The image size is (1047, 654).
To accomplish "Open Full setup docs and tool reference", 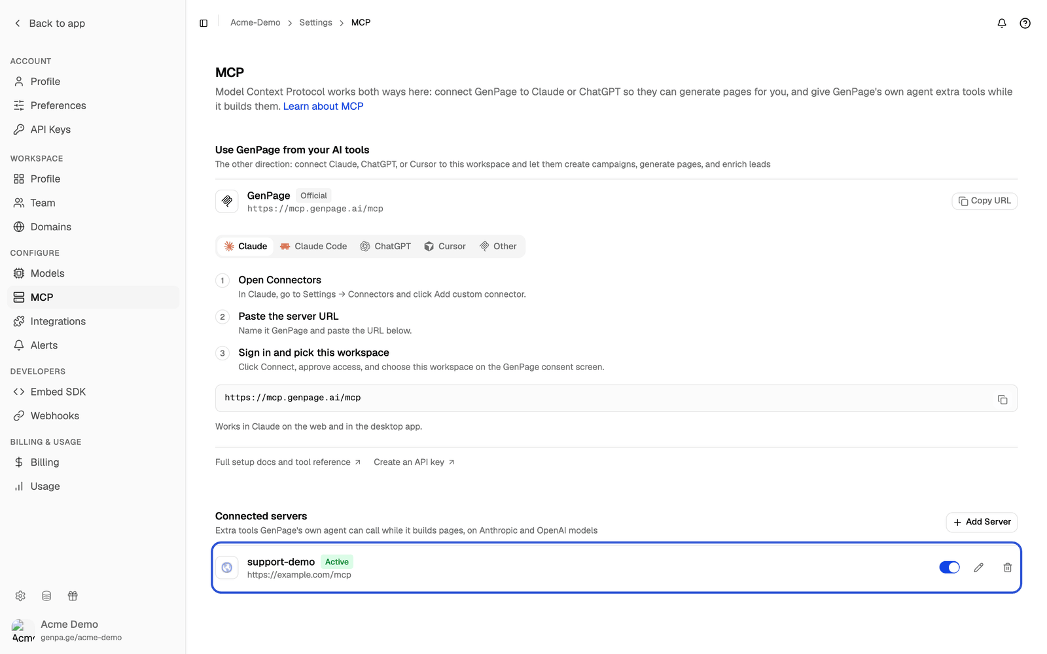I will pos(288,462).
